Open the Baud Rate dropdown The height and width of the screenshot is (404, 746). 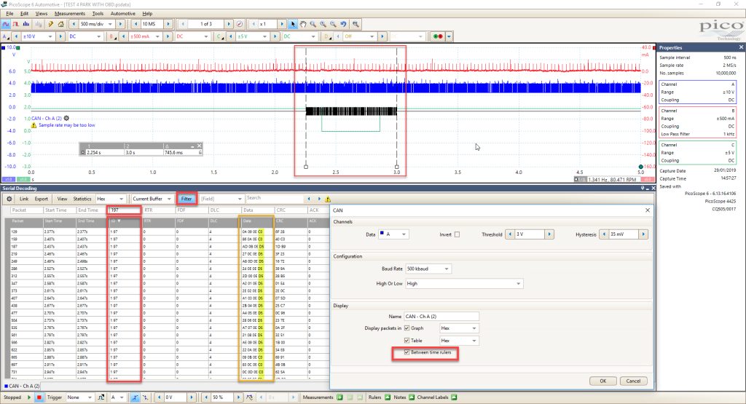(x=428, y=269)
